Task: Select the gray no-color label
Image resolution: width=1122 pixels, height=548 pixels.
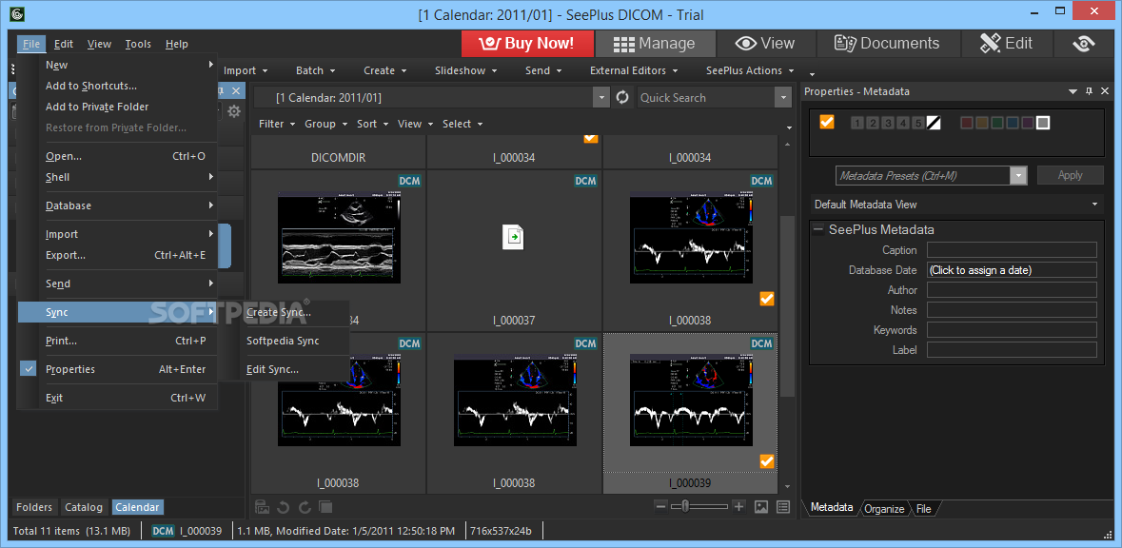Action: tap(1043, 123)
